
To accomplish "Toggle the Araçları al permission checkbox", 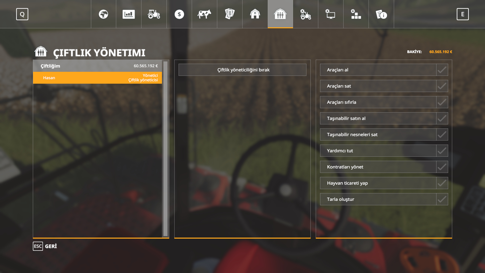I will pos(442,70).
